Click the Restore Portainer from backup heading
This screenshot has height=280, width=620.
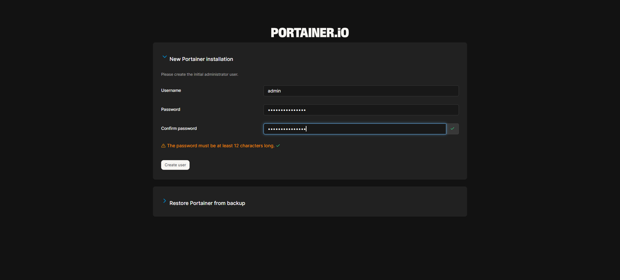click(207, 203)
